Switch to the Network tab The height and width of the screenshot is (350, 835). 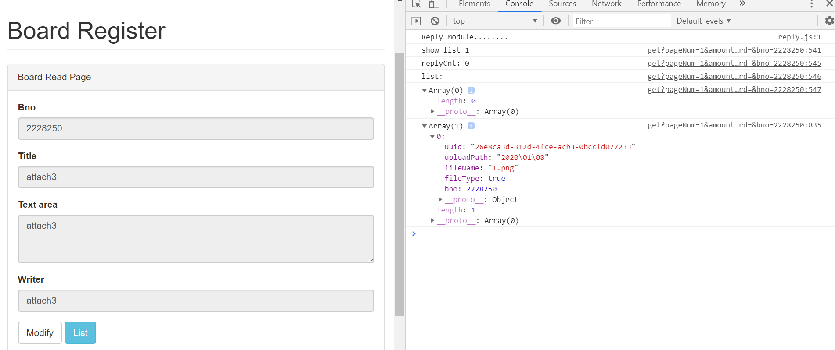[x=606, y=4]
